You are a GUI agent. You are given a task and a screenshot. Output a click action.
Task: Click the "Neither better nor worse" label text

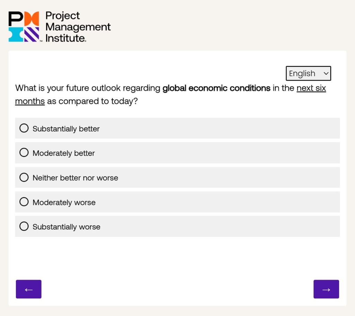(x=75, y=178)
